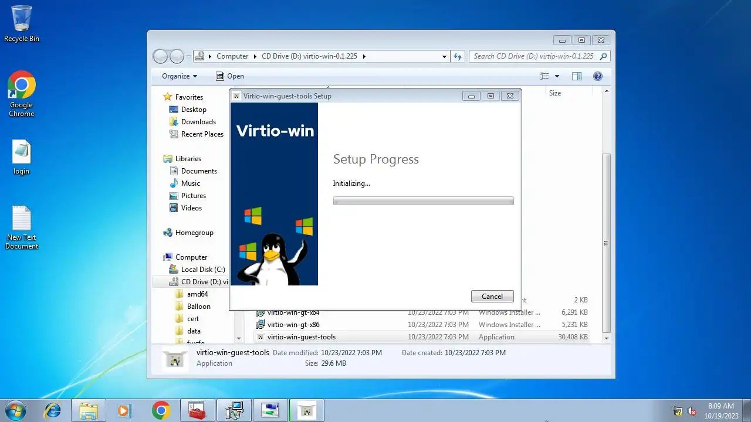The height and width of the screenshot is (422, 751).
Task: Launch Internet Explorer from the taskbar
Action: pyautogui.click(x=53, y=410)
